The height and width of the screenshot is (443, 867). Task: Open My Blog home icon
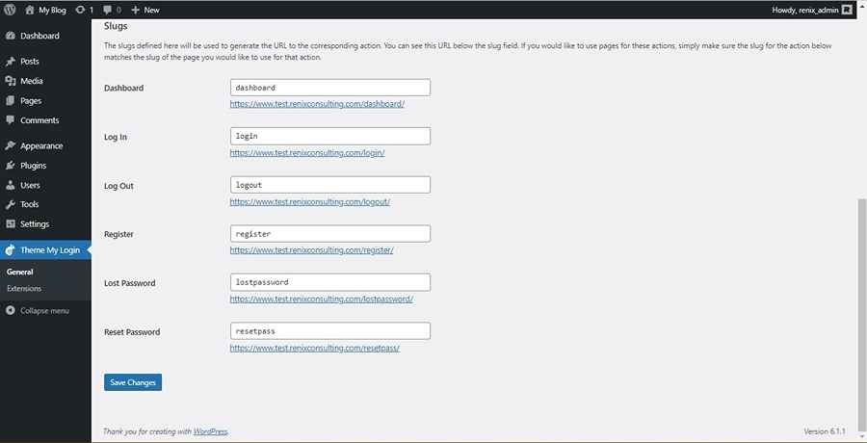click(30, 10)
